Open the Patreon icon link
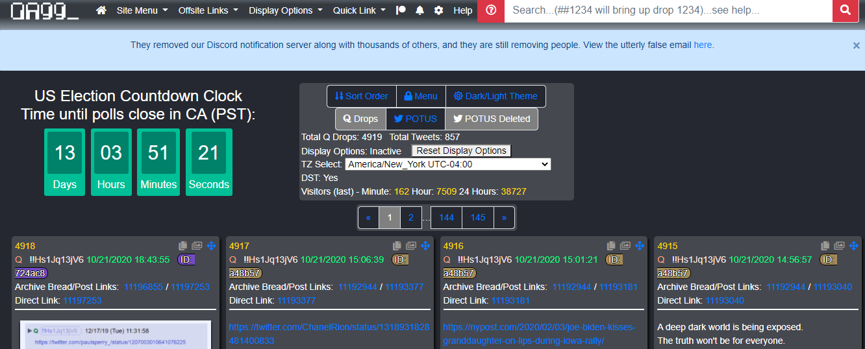The height and width of the screenshot is (349, 865). tap(401, 10)
